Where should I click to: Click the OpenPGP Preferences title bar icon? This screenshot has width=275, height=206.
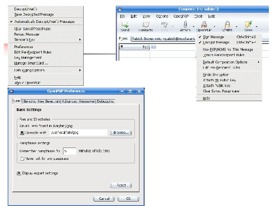(x=11, y=91)
